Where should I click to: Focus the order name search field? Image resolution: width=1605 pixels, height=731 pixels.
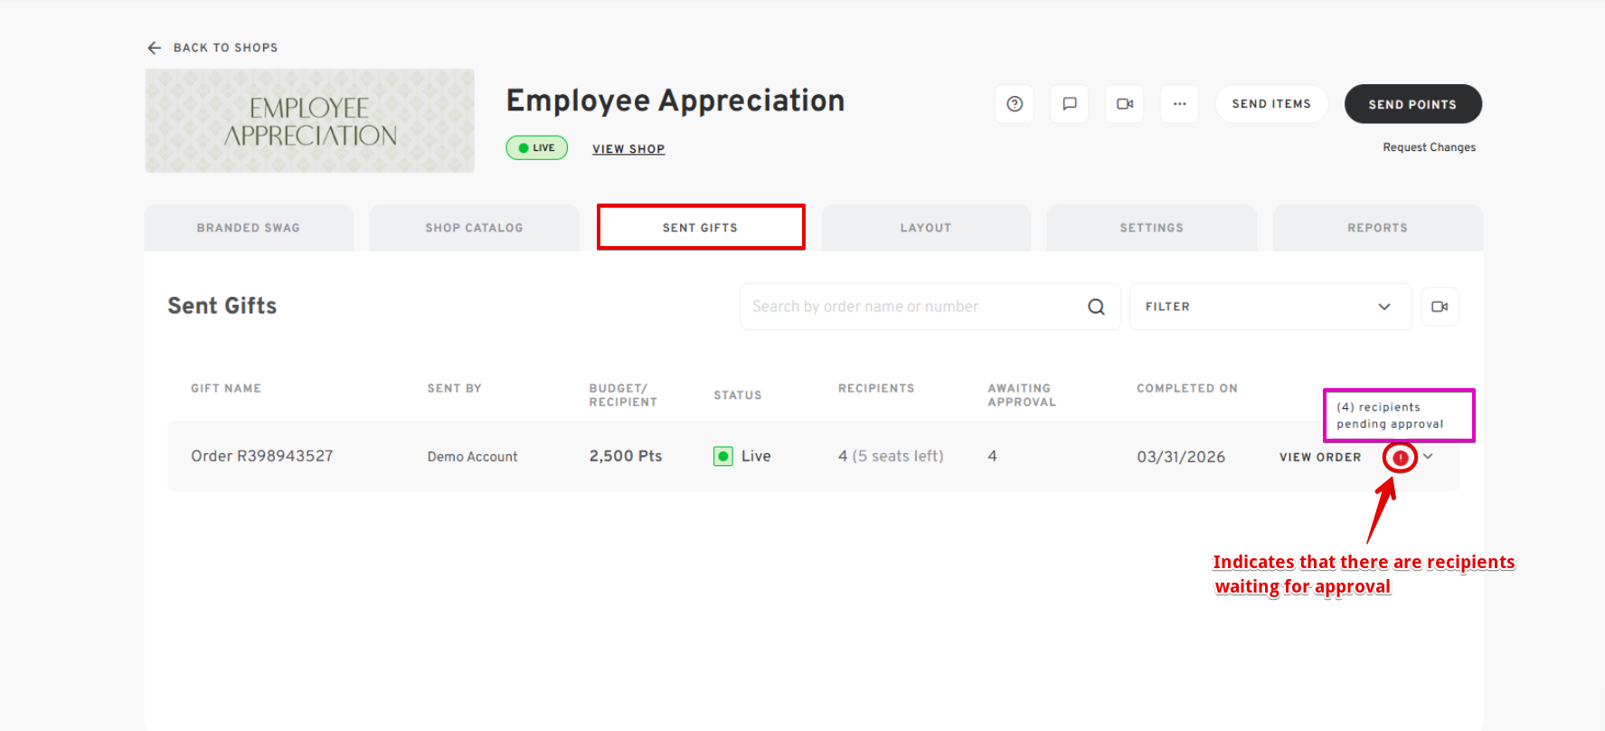click(x=913, y=307)
